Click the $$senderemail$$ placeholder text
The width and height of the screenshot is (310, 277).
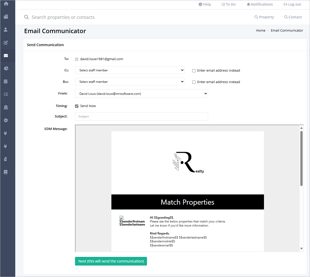coord(161,245)
